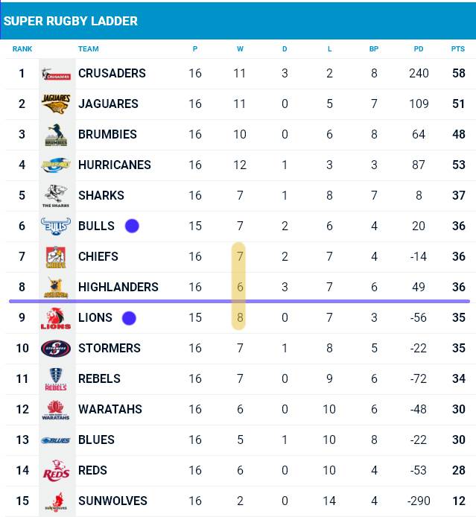Select the W column header
476x517 pixels.
click(240, 49)
